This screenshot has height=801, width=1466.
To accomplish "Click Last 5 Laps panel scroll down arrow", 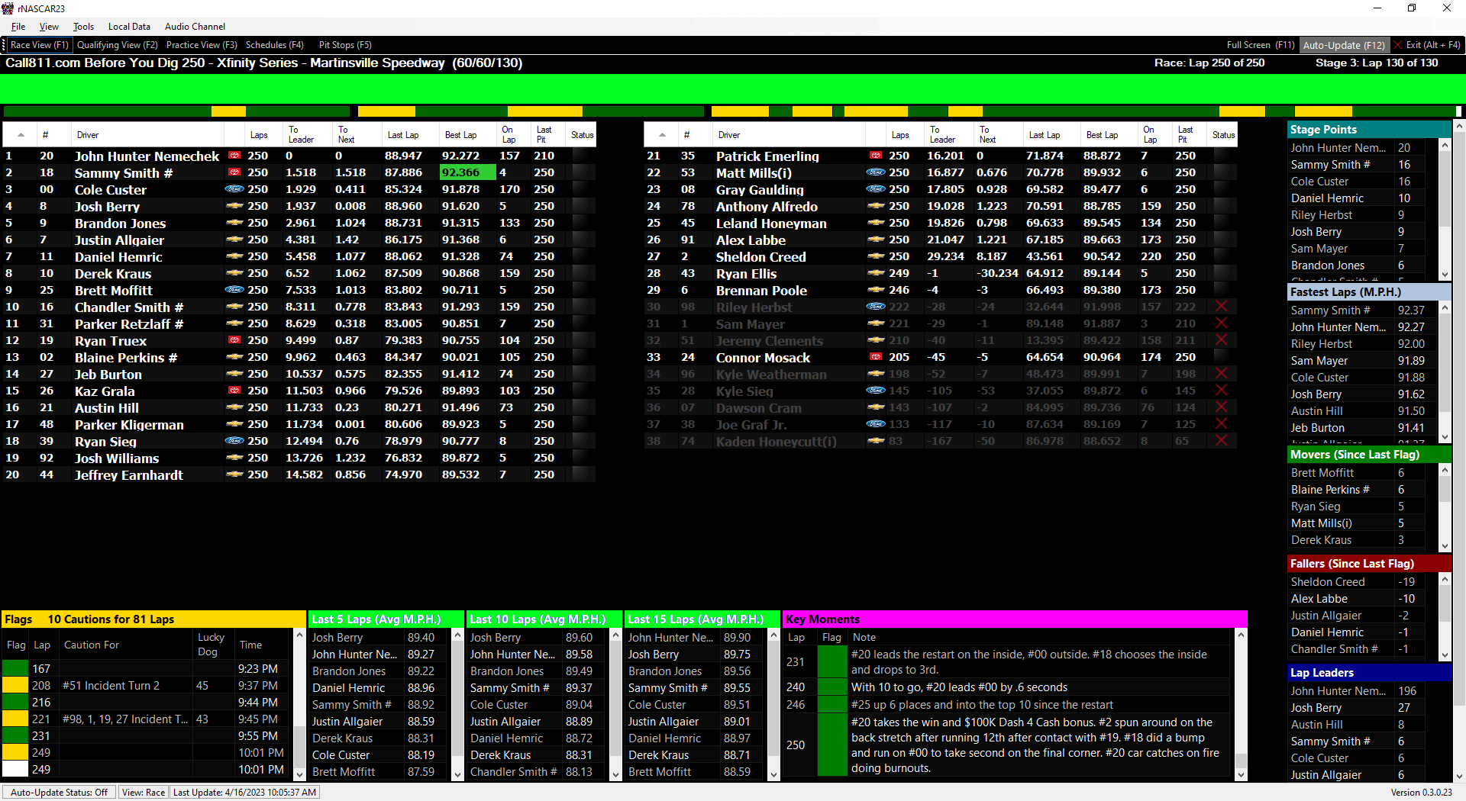I will 457,774.
